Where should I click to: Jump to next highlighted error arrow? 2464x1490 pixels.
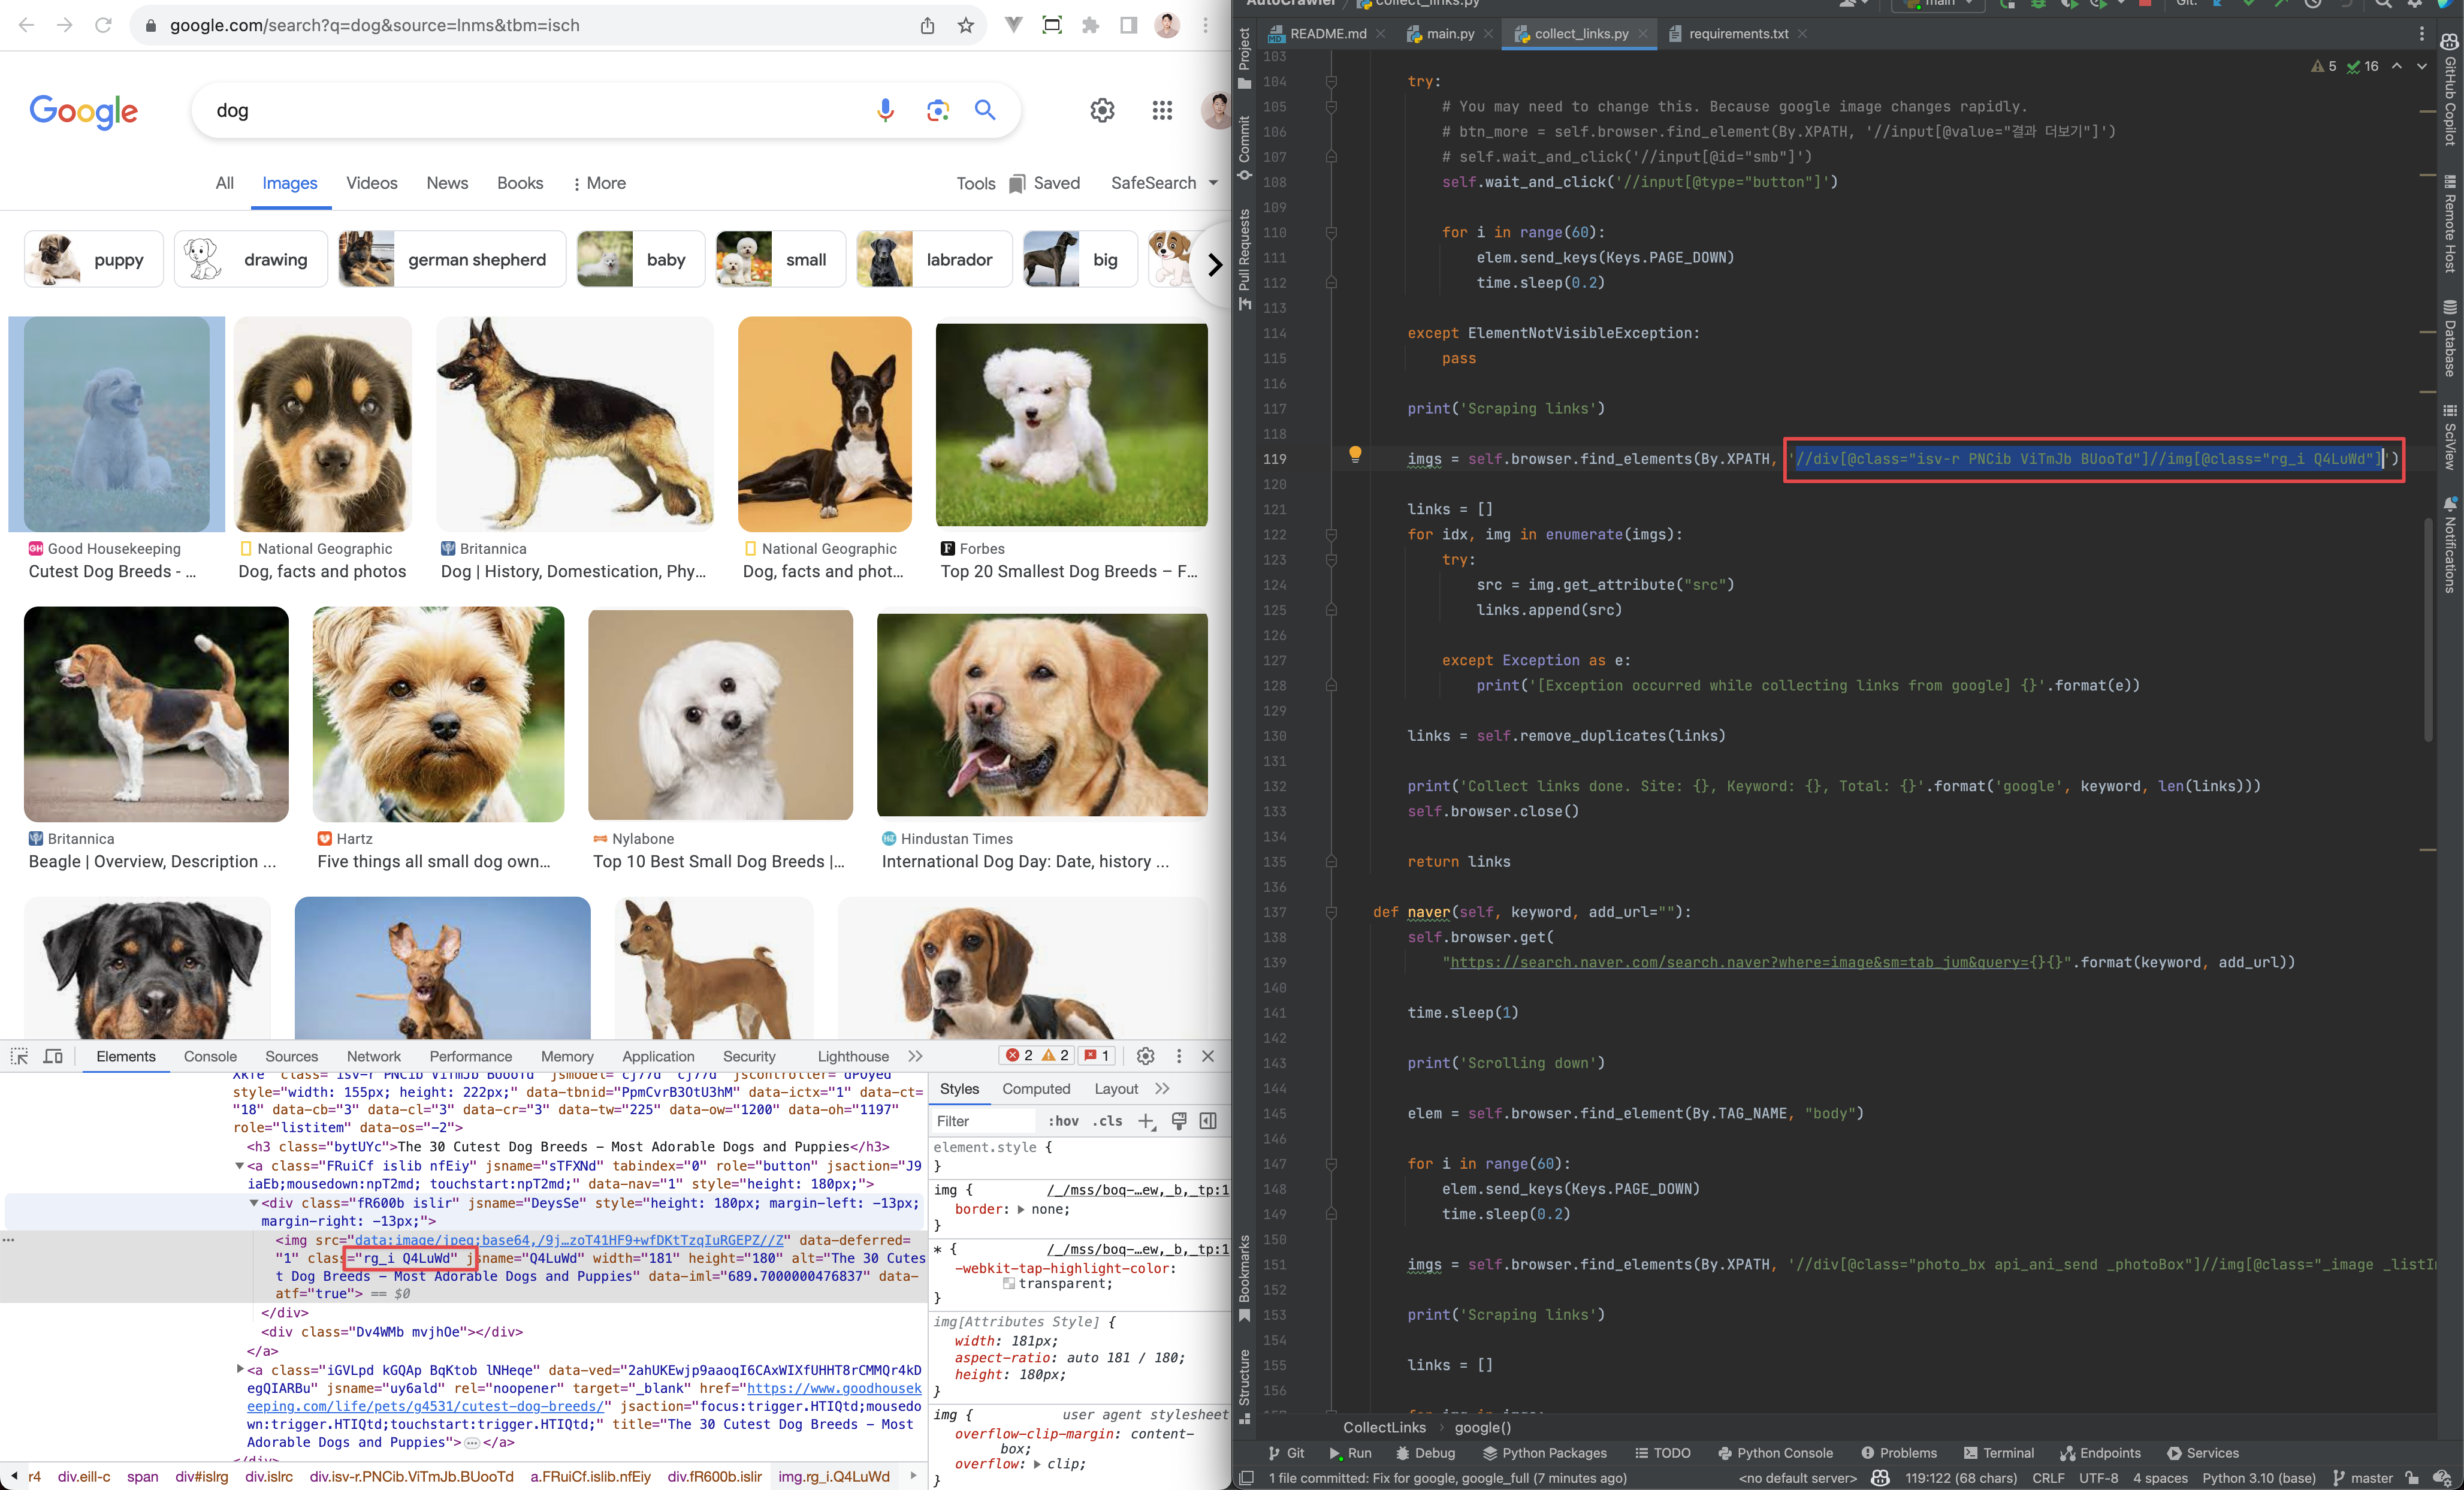(2422, 66)
